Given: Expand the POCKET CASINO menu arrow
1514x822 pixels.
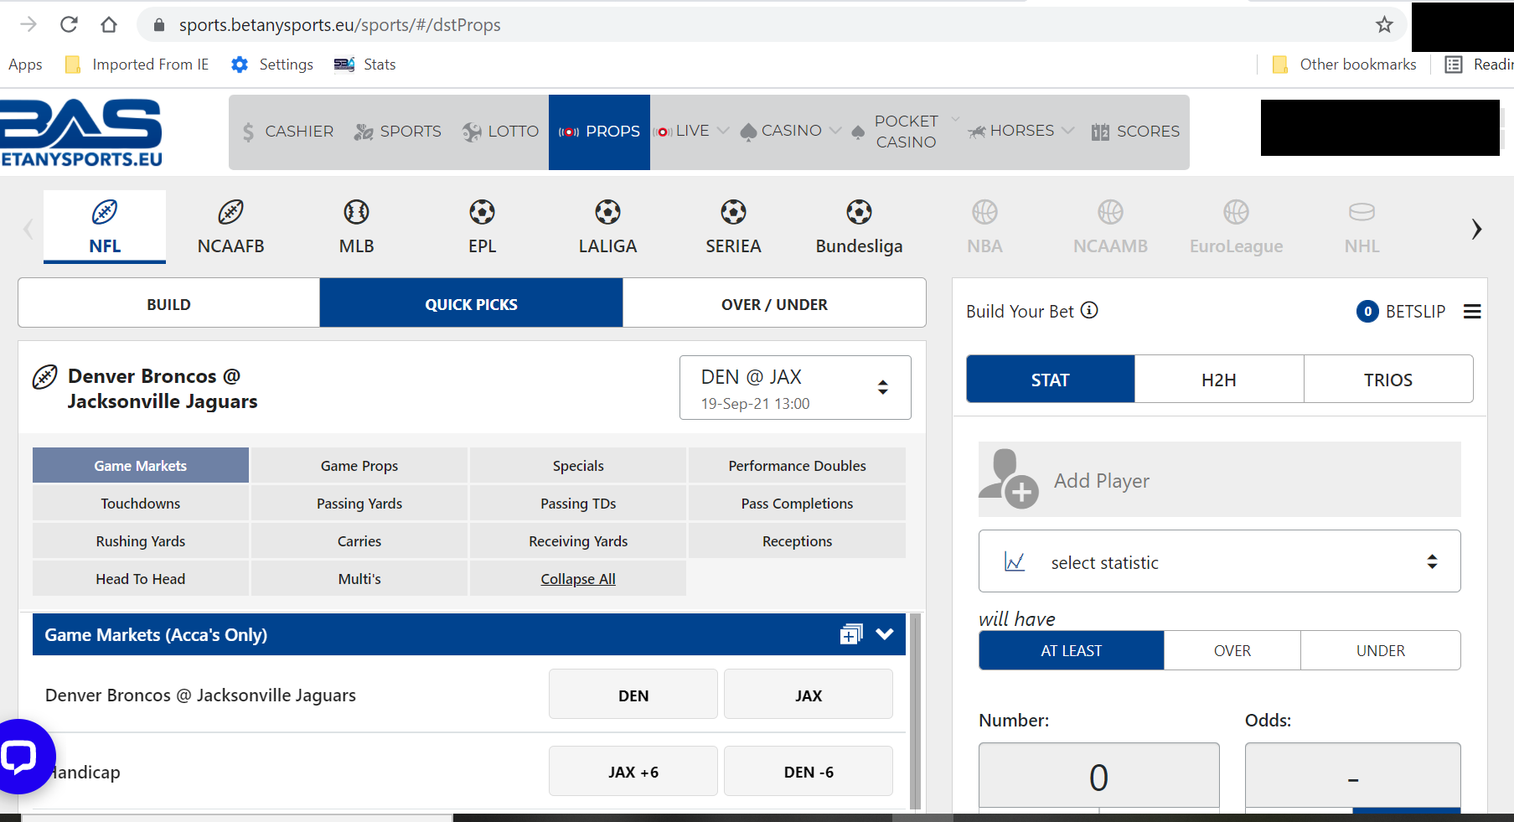Looking at the screenshot, I should 955,120.
